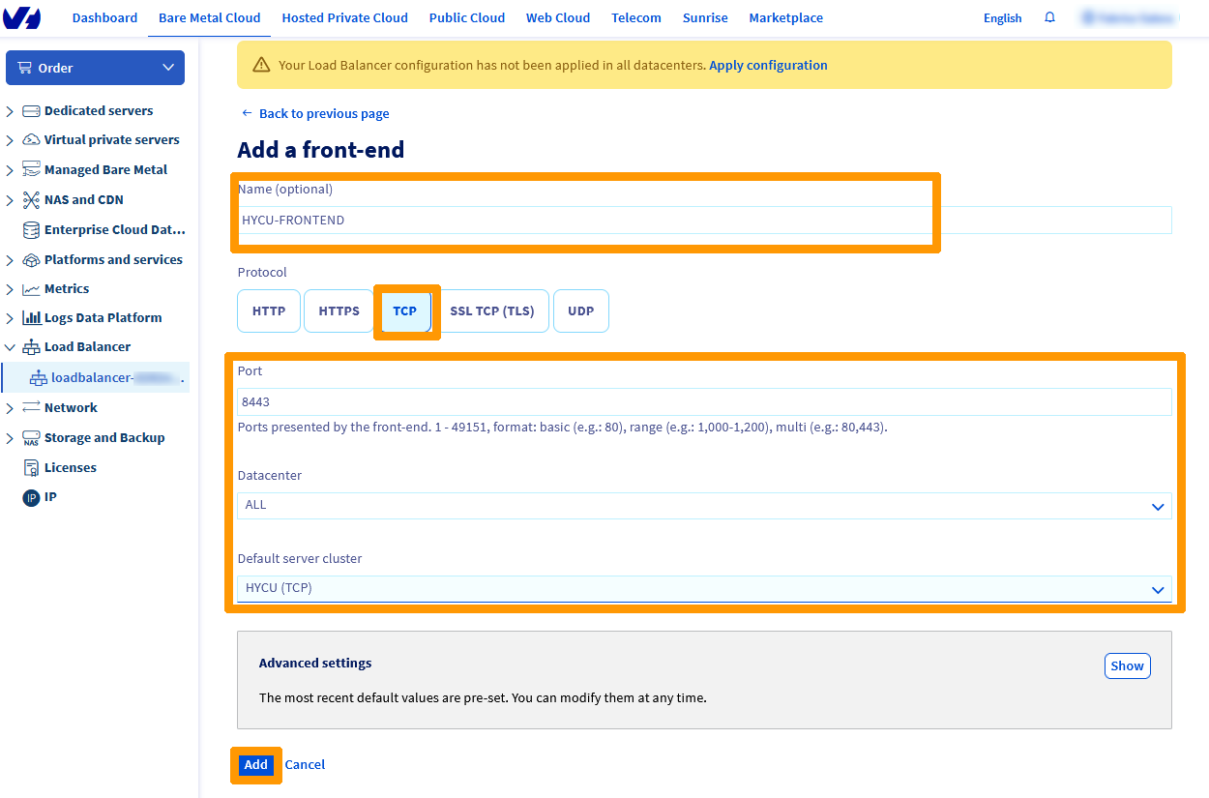Switch to the Public Cloud tab
The height and width of the screenshot is (798, 1209).
pos(466,17)
